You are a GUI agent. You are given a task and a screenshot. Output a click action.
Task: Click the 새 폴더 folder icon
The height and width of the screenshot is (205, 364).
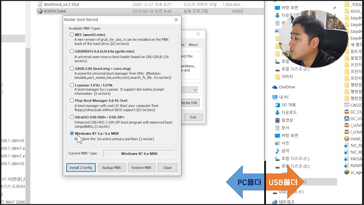click(x=347, y=45)
